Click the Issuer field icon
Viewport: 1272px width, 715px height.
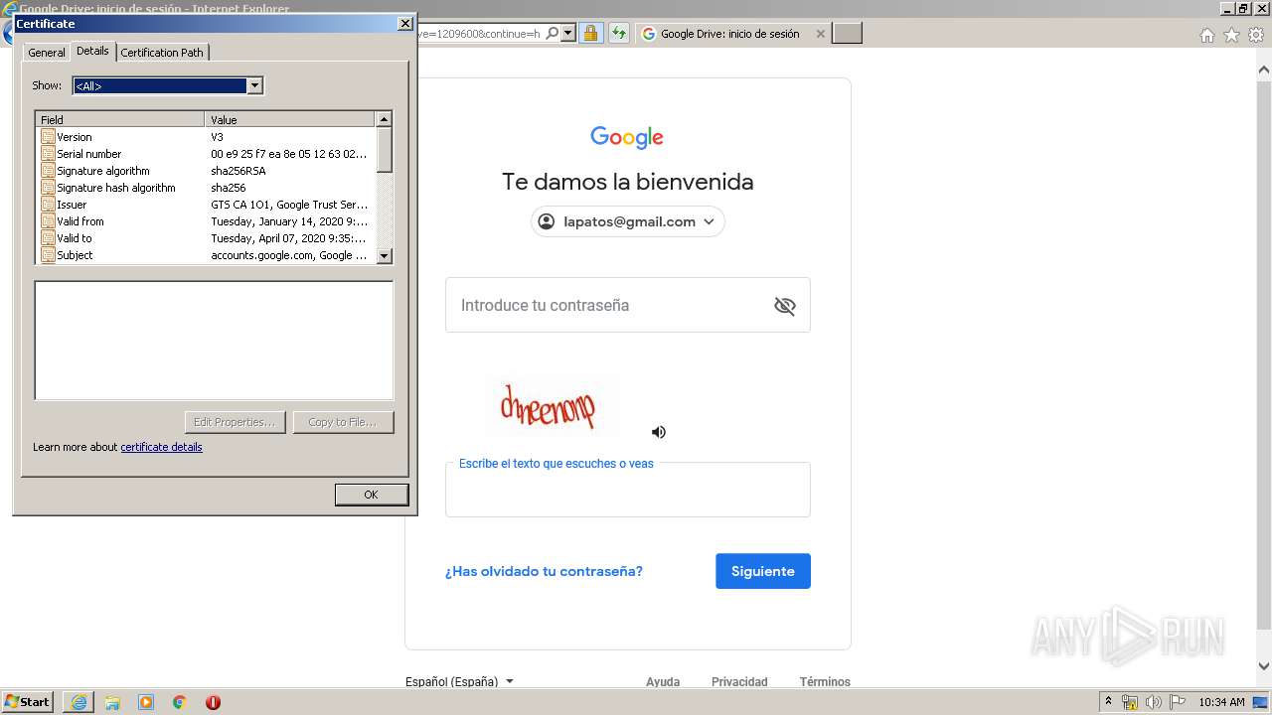pos(48,205)
